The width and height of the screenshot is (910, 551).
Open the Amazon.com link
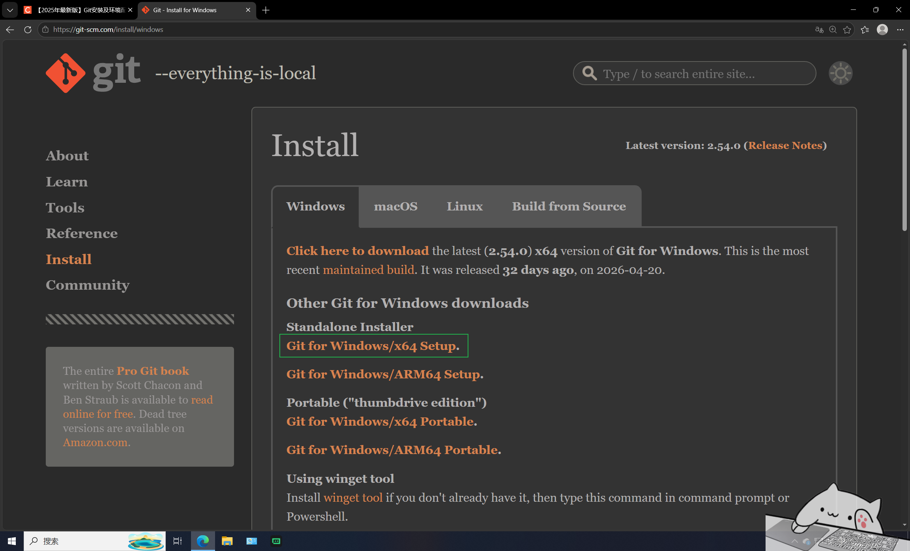(x=95, y=443)
